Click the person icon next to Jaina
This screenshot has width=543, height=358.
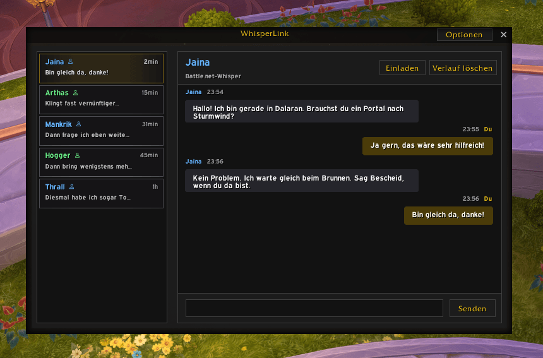point(70,62)
